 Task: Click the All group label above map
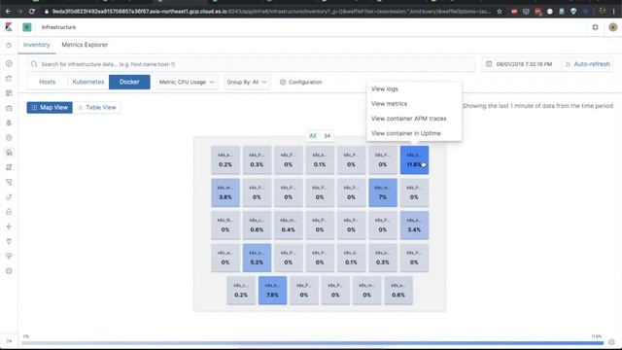(313, 136)
